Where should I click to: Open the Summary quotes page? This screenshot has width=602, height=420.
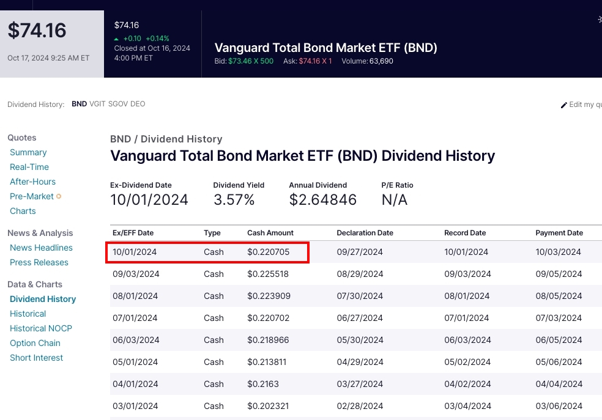[28, 152]
